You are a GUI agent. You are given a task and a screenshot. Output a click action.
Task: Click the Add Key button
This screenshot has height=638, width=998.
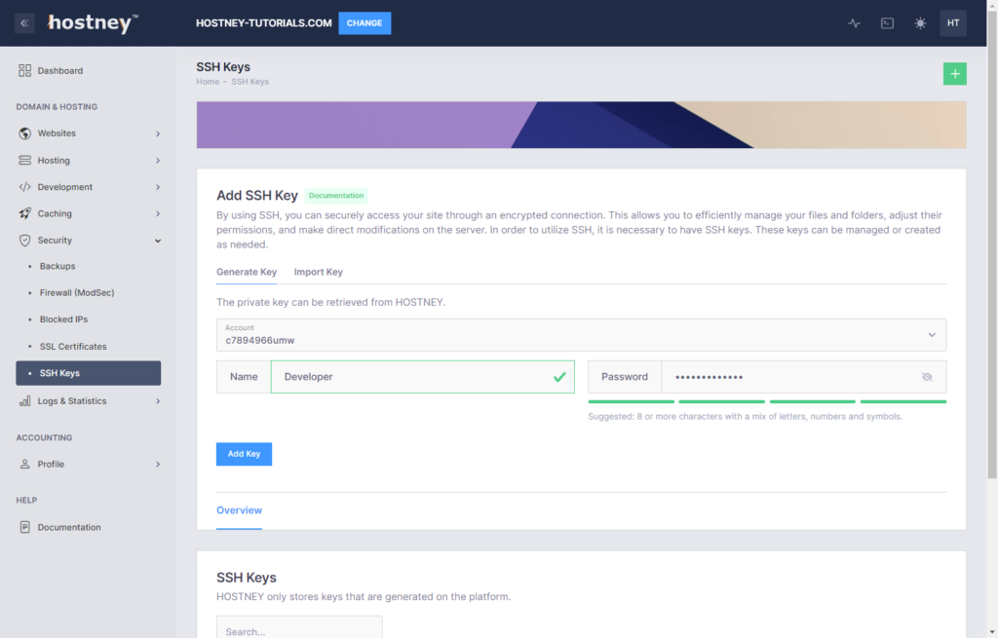coord(244,454)
